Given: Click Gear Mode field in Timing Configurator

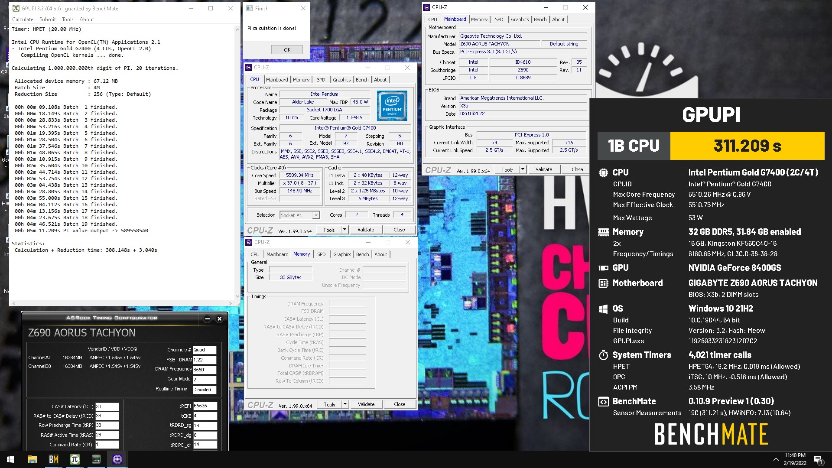Looking at the screenshot, I should click(x=205, y=380).
